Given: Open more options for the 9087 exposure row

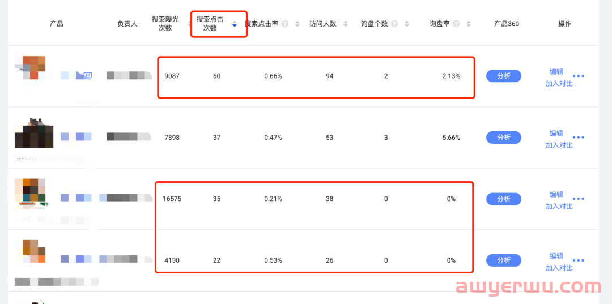Looking at the screenshot, I should coord(579,76).
